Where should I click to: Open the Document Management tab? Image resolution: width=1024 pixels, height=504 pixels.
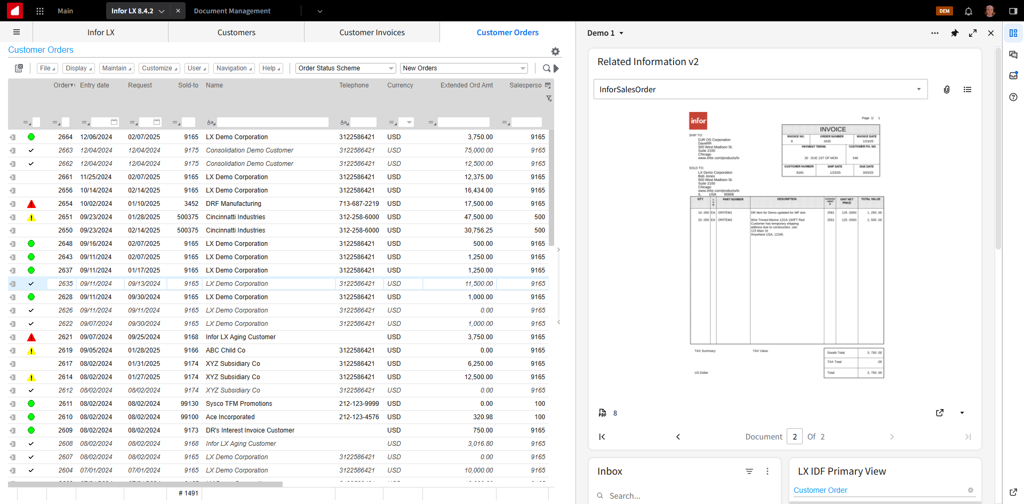click(232, 11)
